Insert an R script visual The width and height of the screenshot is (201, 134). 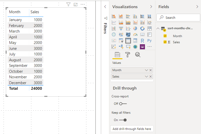pyautogui.click(x=142, y=41)
